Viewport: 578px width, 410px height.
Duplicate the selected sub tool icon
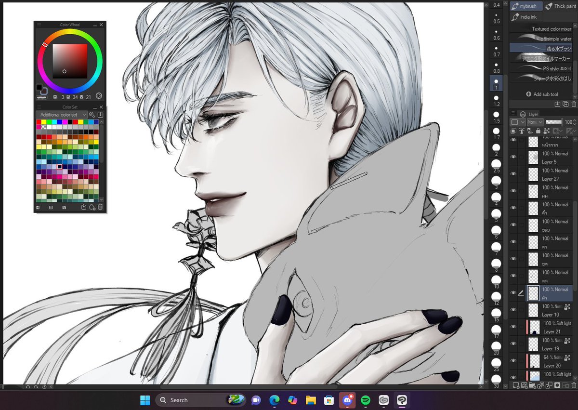565,104
